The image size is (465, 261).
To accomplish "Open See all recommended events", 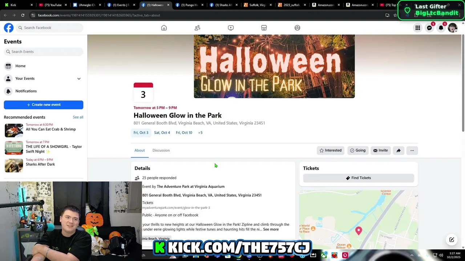I will [x=78, y=117].
